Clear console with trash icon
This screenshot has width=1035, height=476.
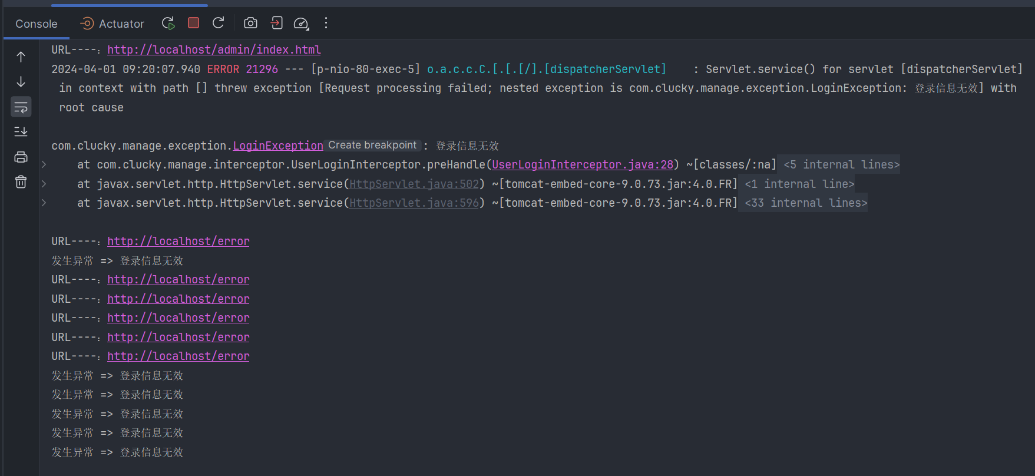[x=21, y=182]
